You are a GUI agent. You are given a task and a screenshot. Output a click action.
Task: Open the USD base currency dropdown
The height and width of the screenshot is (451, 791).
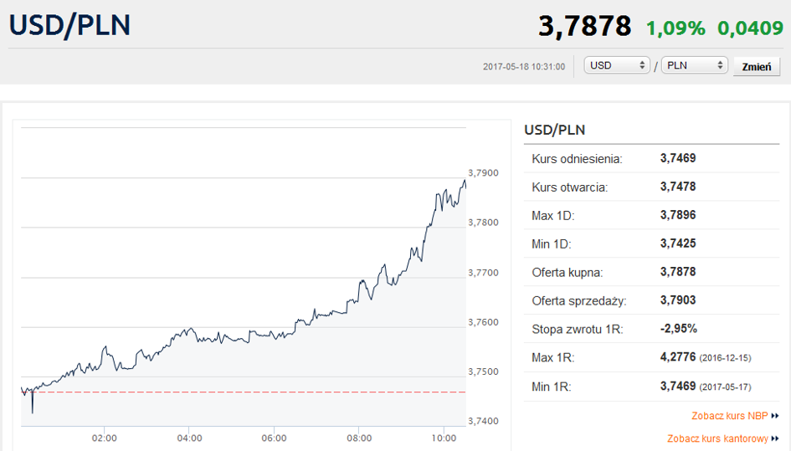tap(618, 65)
